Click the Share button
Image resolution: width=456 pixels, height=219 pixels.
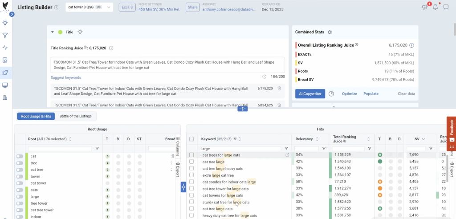point(192,7)
